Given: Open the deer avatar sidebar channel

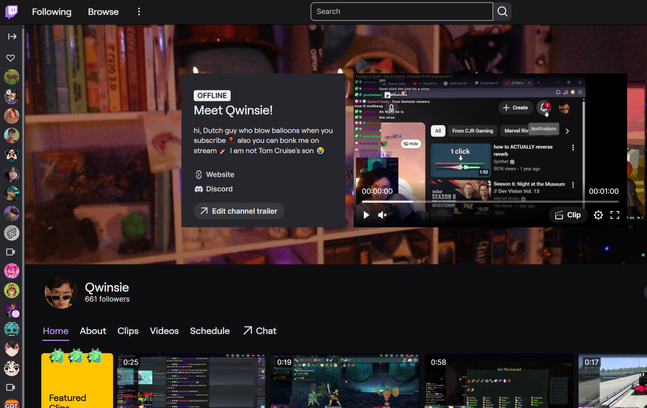Looking at the screenshot, I should 12,77.
